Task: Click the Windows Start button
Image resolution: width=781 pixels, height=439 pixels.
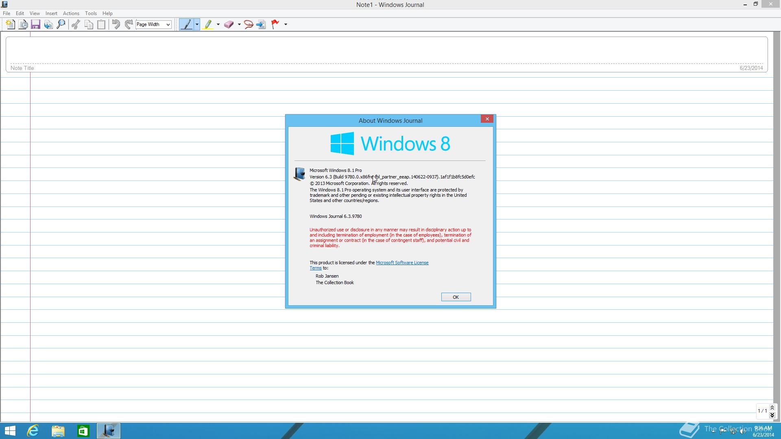Action: (10, 431)
